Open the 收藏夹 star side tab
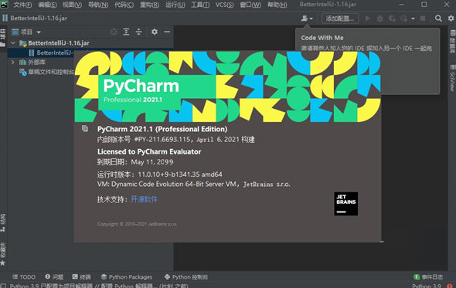456x288 pixels. (3, 255)
